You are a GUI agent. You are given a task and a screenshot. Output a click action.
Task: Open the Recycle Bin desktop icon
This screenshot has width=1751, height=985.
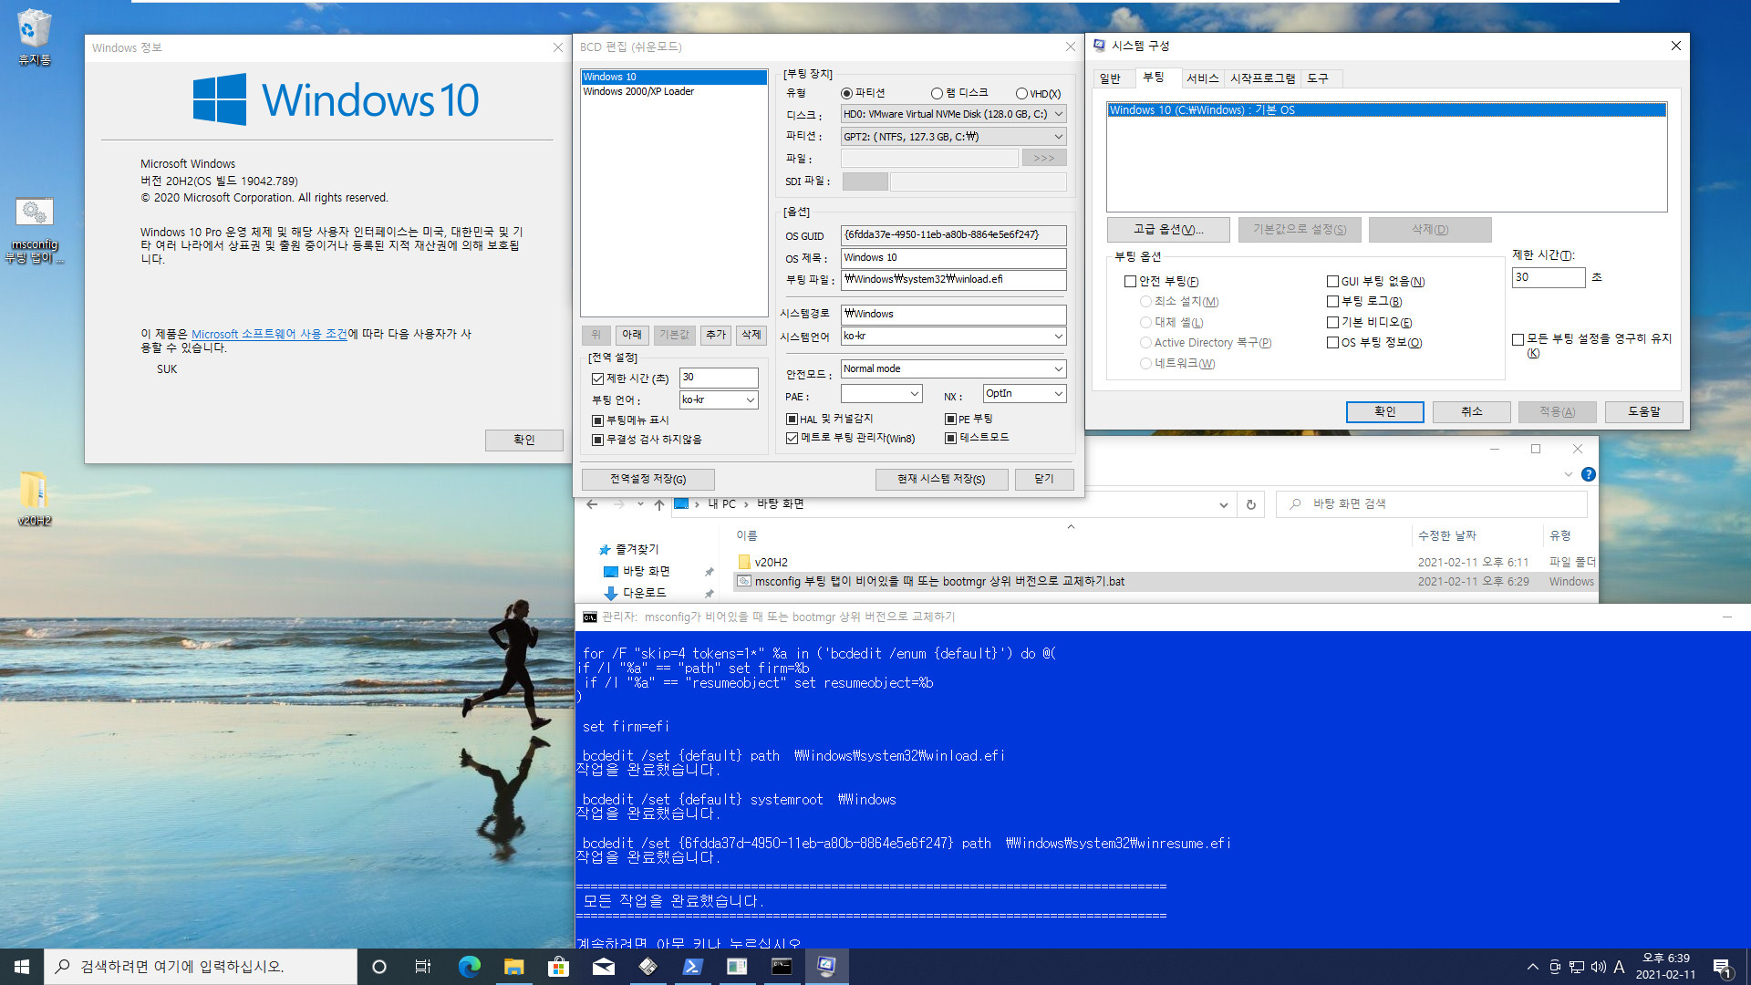click(34, 36)
